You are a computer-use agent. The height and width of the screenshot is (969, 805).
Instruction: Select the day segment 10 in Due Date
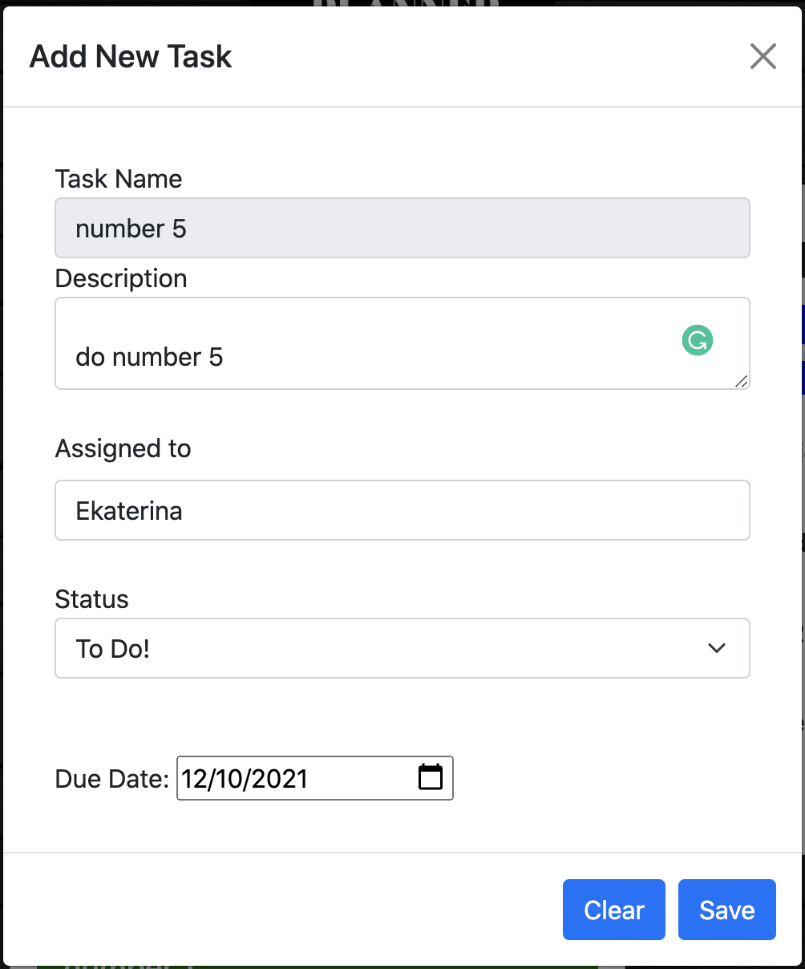pyautogui.click(x=226, y=778)
